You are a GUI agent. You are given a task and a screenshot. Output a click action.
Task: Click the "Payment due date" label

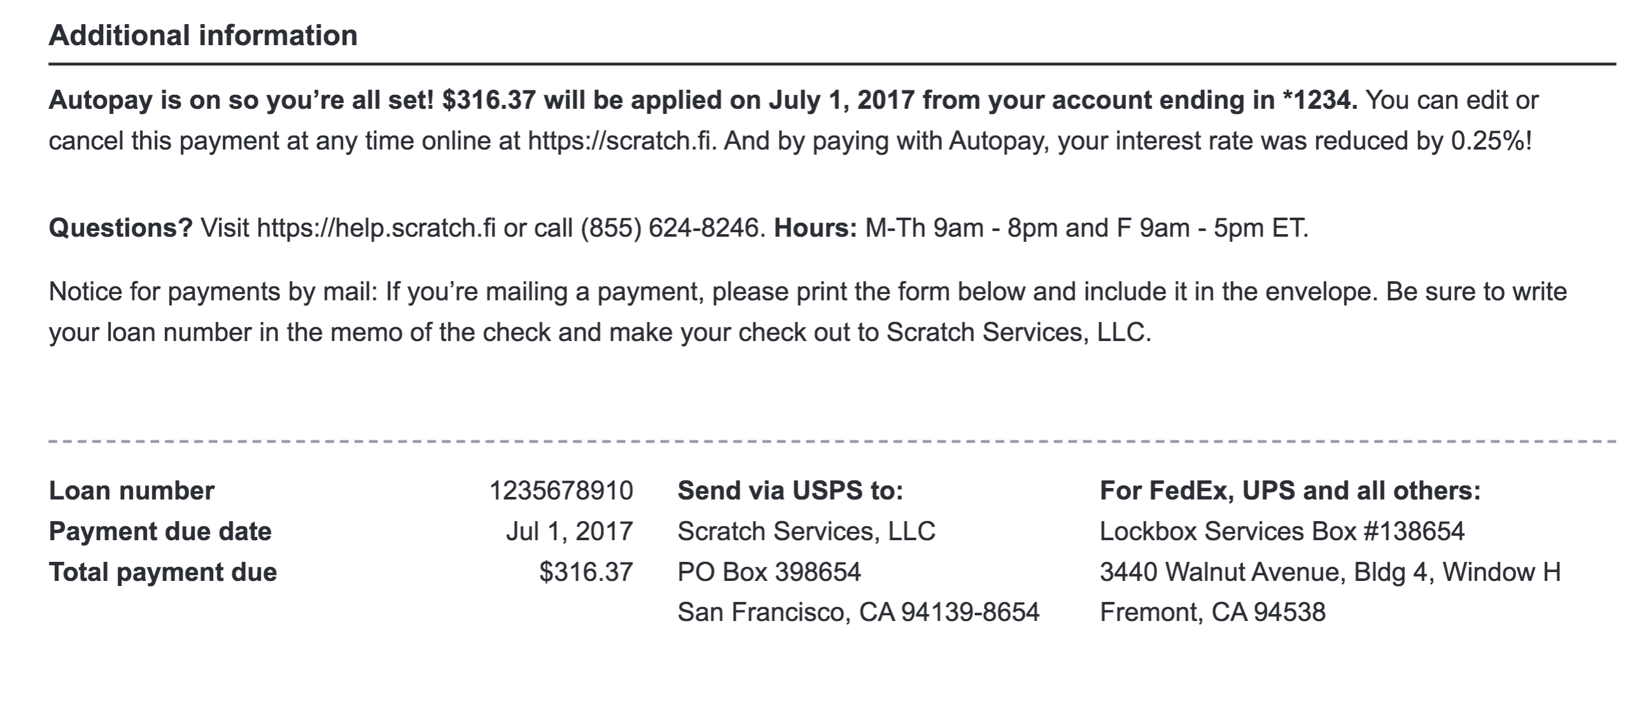(160, 532)
